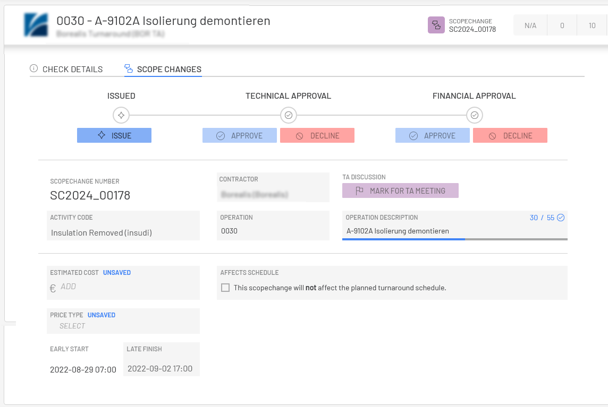Screen dimensions: 608x407
Task: Click the Issued stage circle icon
Action: tap(121, 115)
